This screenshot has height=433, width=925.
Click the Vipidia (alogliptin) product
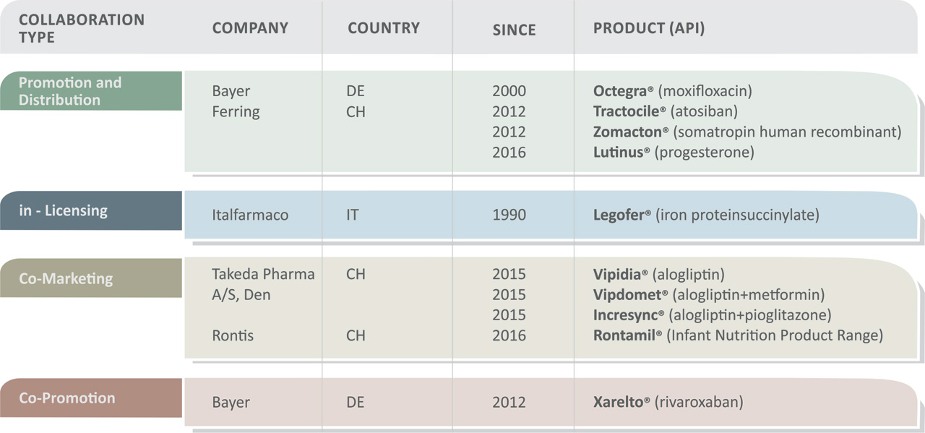click(659, 274)
